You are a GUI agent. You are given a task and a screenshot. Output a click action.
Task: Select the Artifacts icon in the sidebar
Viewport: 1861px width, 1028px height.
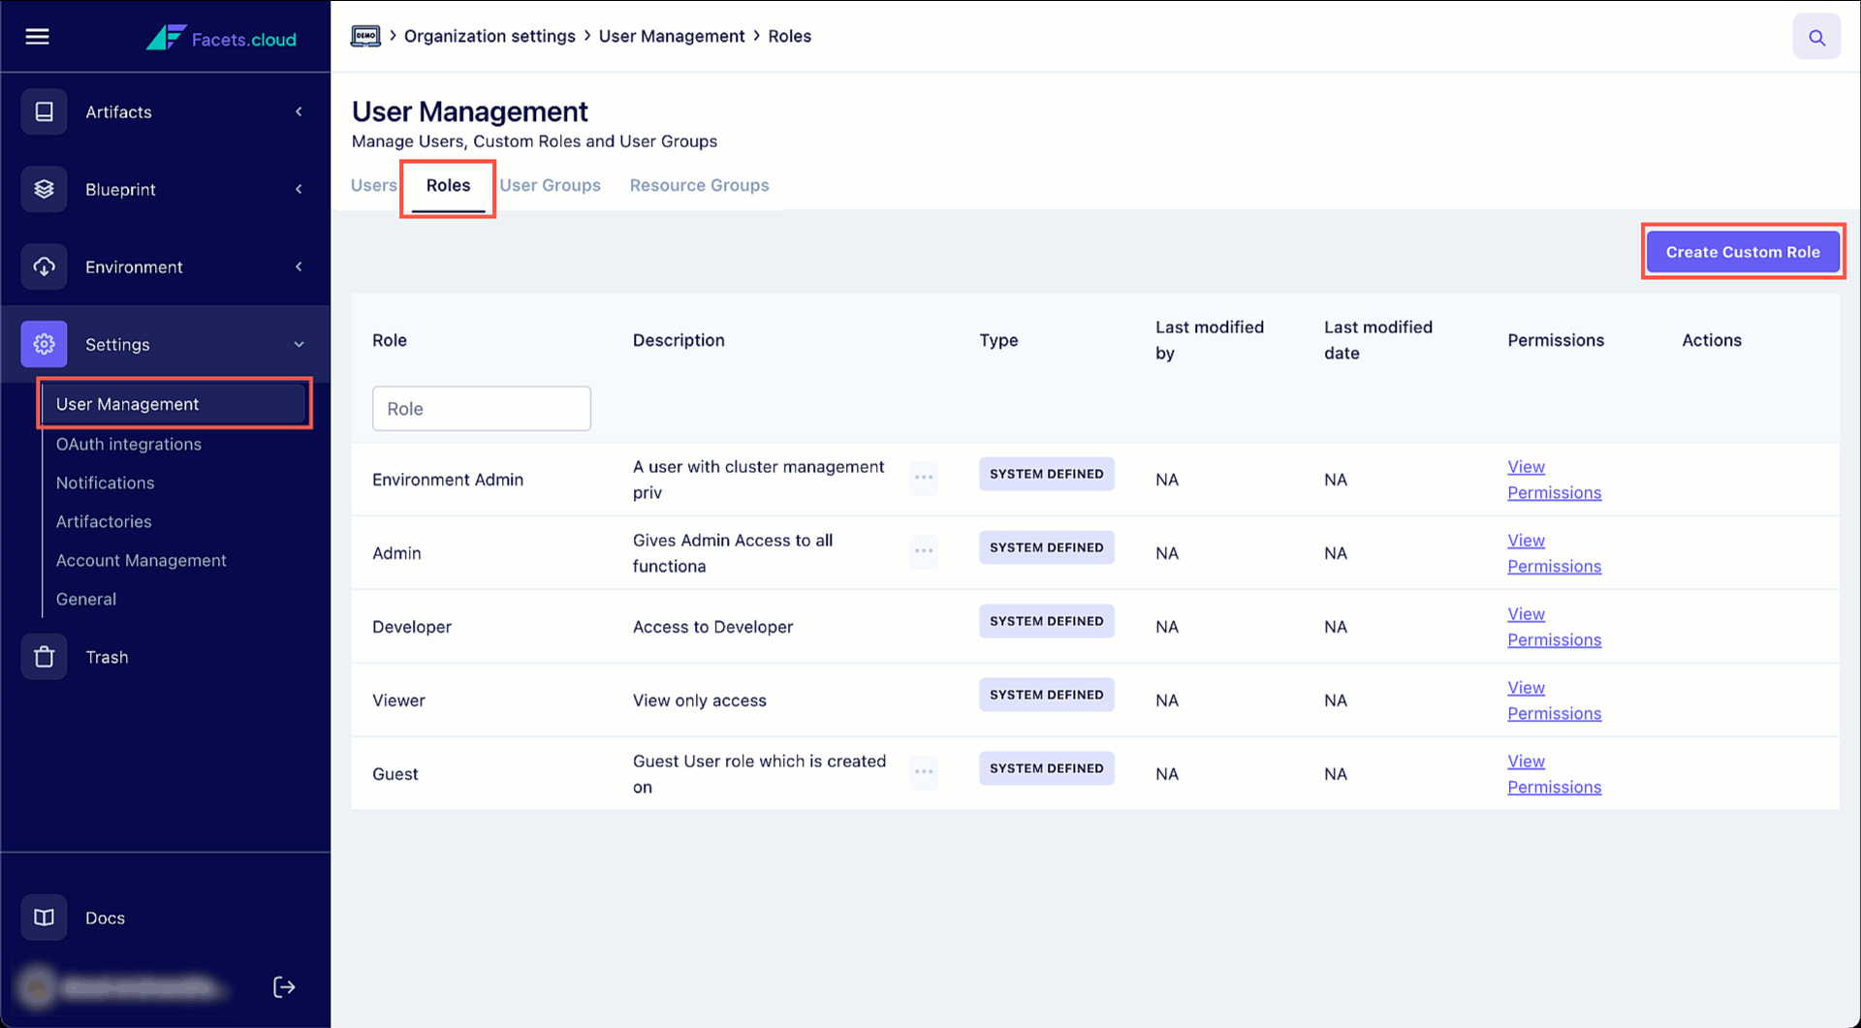point(44,111)
